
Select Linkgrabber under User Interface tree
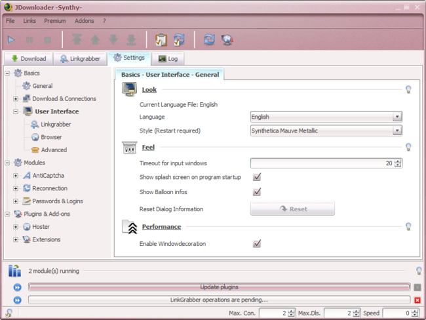[x=56, y=124]
